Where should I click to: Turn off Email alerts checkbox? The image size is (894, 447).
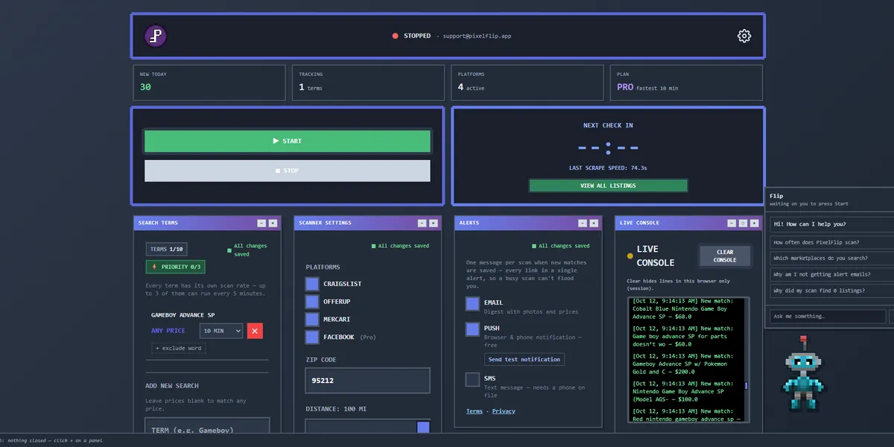[472, 304]
